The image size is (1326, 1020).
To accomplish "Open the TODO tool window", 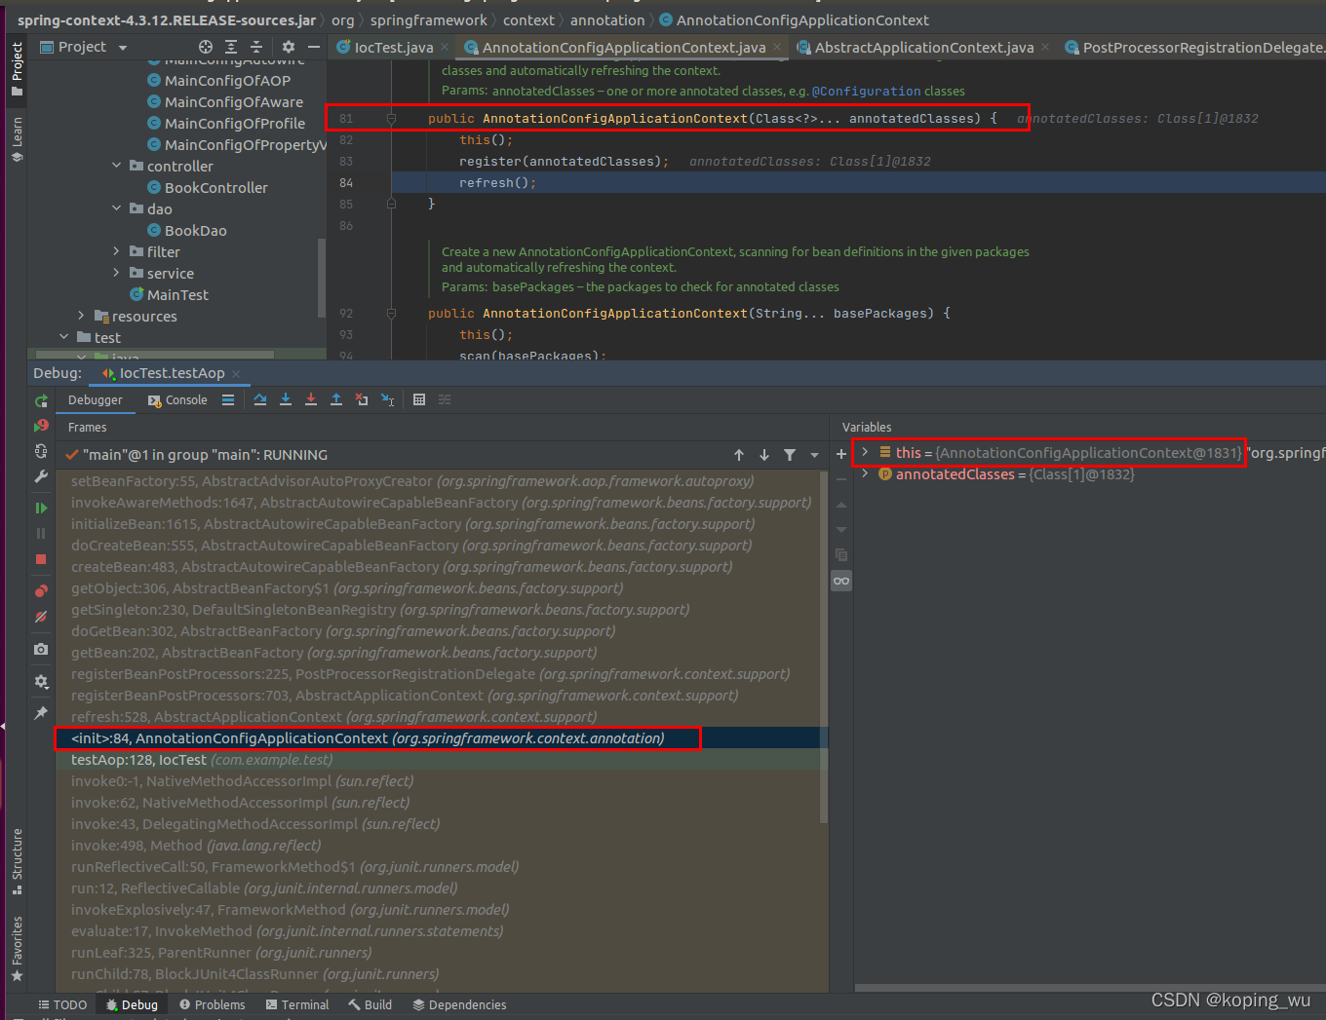I will pos(62,1004).
